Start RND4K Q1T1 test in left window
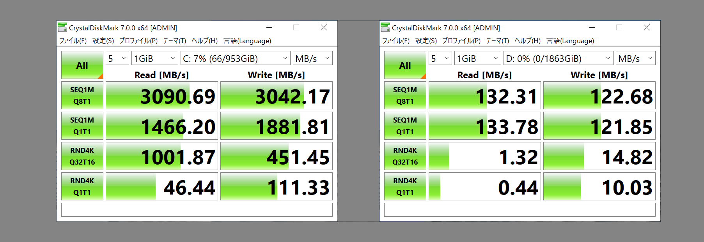The width and height of the screenshot is (704, 242). click(82, 186)
